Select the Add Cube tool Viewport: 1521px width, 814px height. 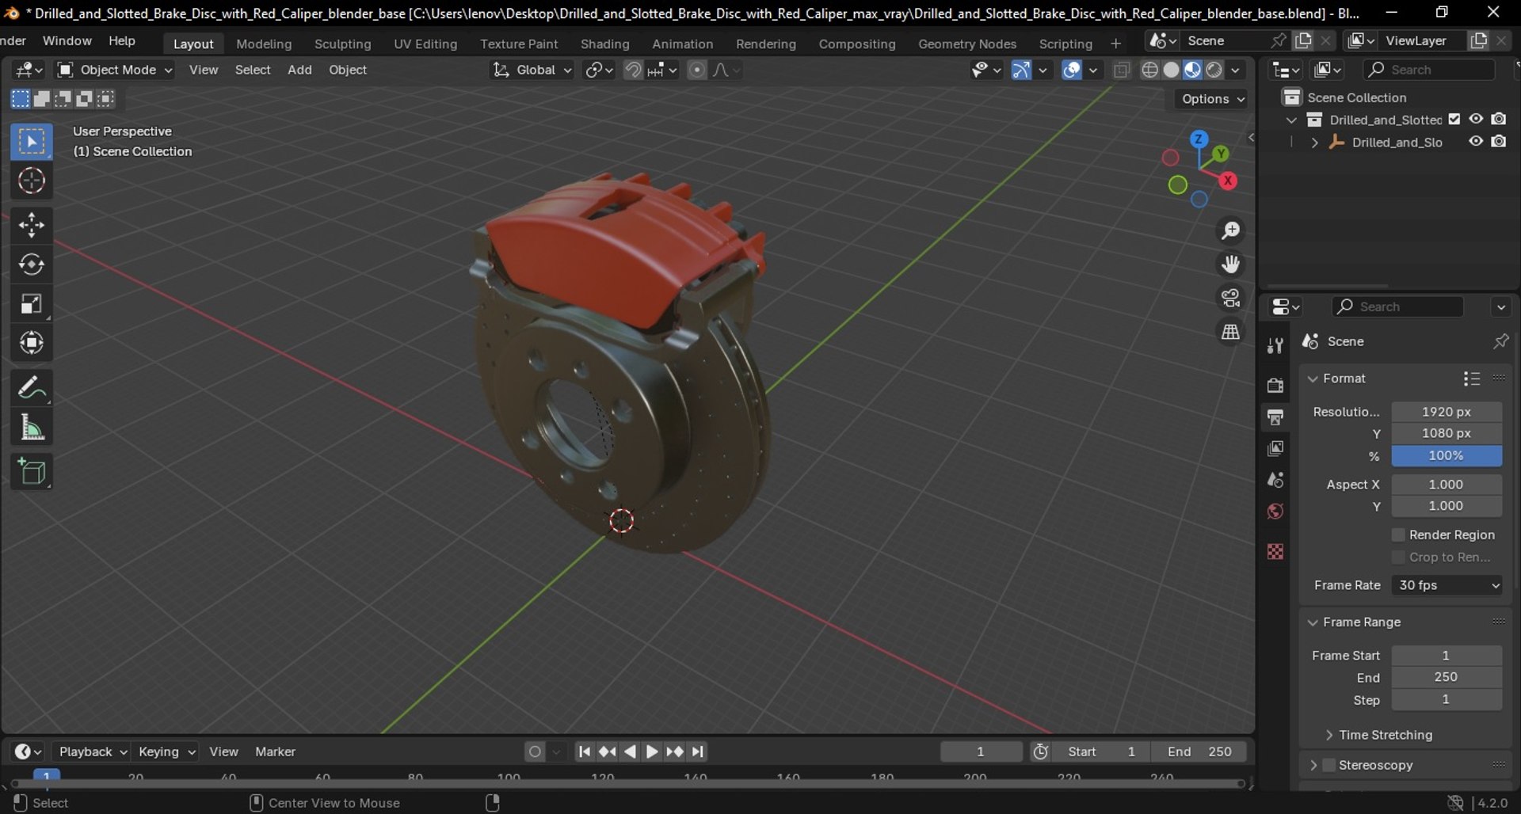[x=32, y=472]
